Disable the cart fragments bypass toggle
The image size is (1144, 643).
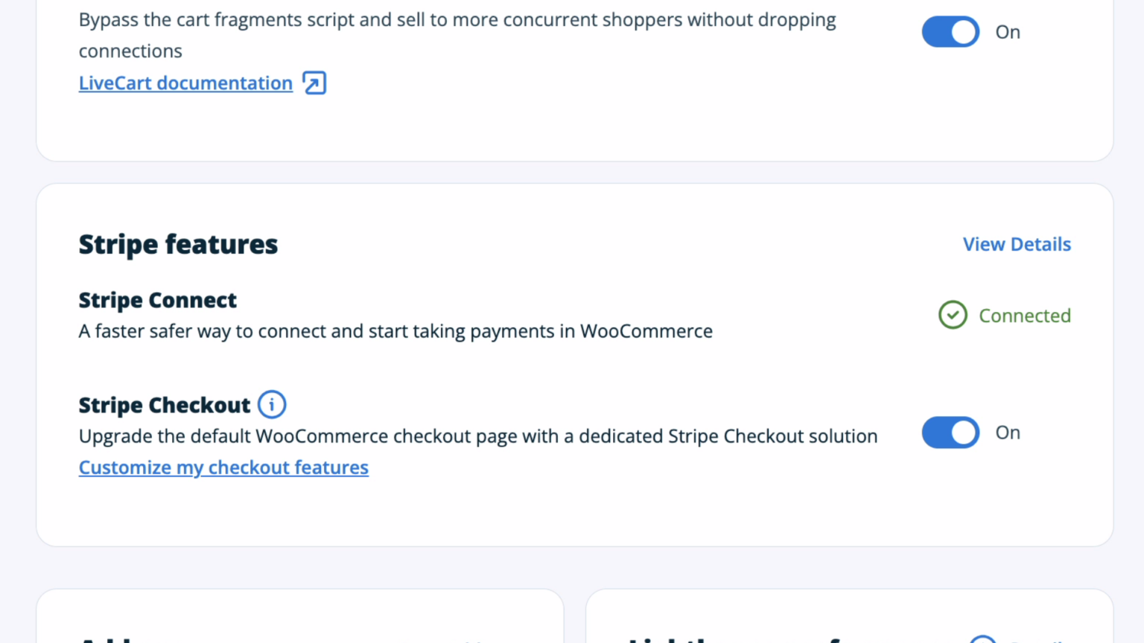950,31
